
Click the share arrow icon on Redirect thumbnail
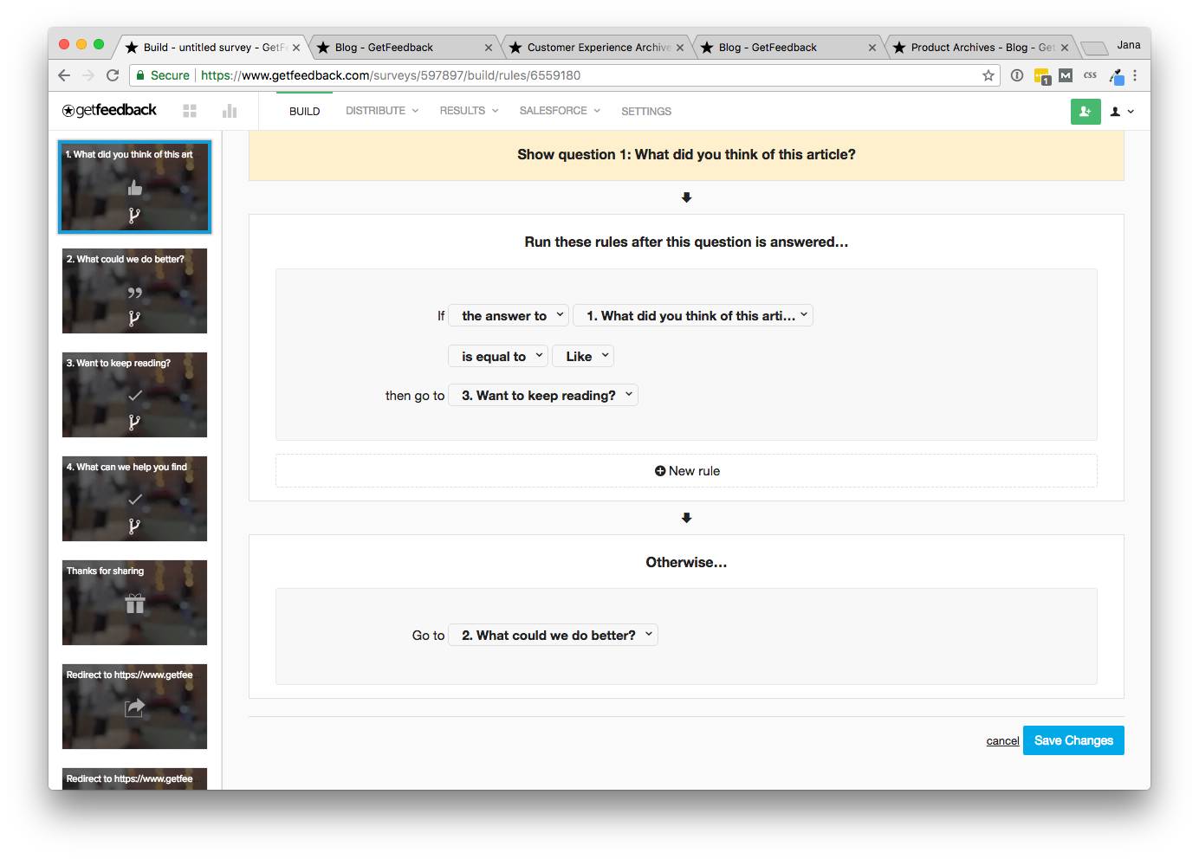134,707
